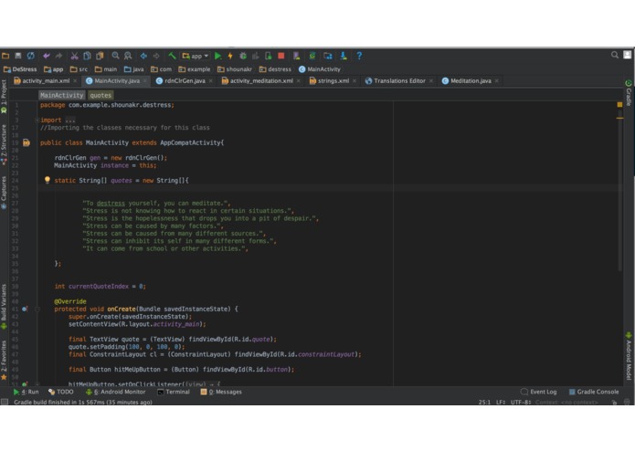Apply changes using the lightning bolt icon
The image size is (635, 451).
coord(230,56)
